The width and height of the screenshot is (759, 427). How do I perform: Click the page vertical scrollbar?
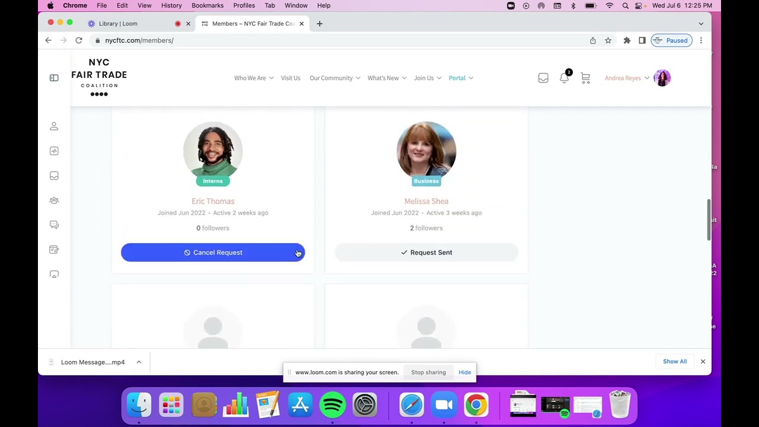tap(709, 219)
